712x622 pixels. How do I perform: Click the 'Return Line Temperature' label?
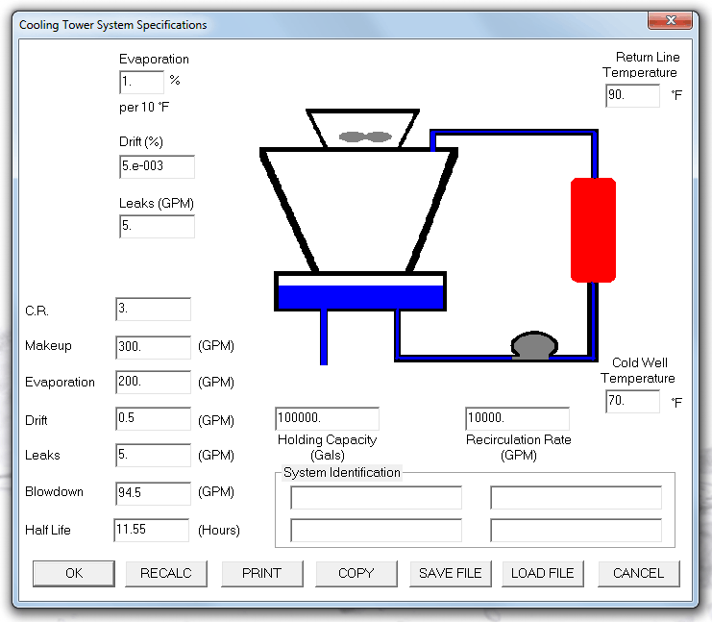[x=641, y=64]
